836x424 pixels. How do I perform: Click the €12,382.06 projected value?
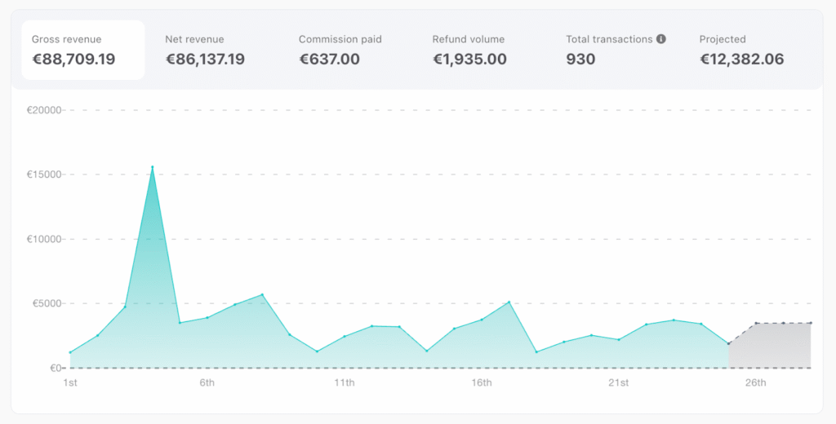click(x=741, y=59)
